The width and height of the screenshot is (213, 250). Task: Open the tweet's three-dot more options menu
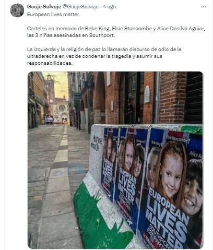tap(204, 7)
